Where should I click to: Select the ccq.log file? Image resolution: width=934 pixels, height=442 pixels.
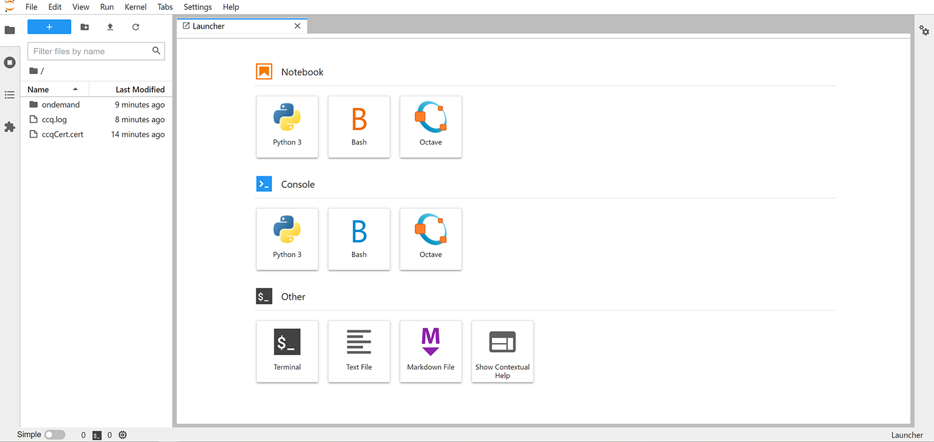pos(96,120)
